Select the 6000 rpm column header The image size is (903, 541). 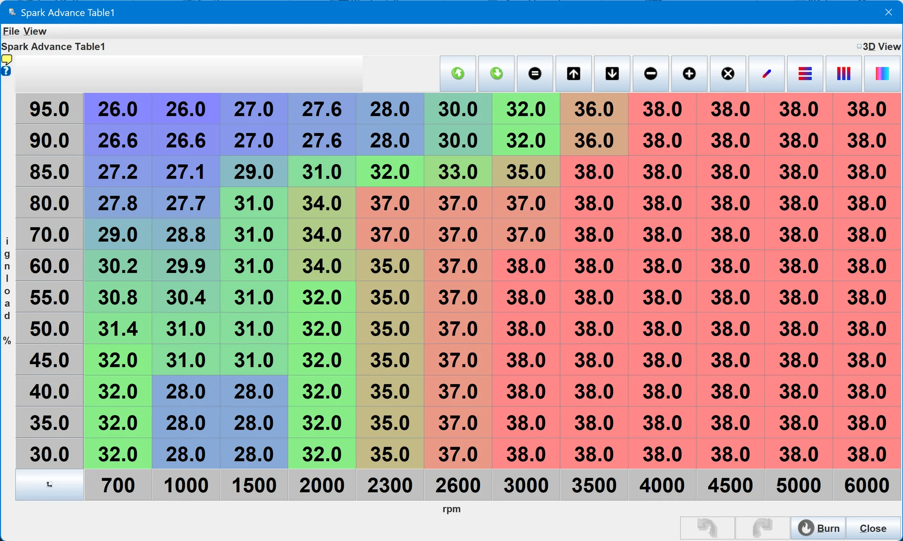tap(866, 485)
